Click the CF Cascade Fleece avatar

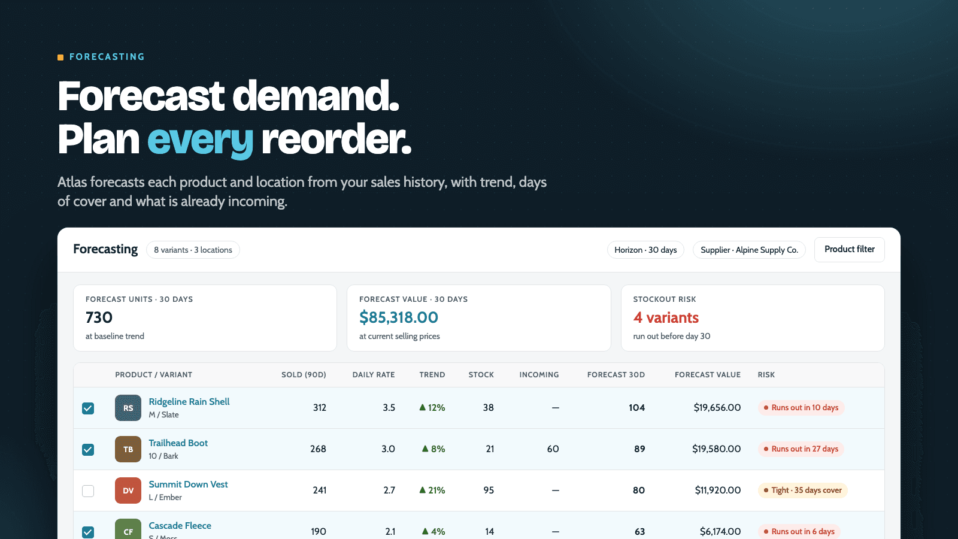[128, 529]
